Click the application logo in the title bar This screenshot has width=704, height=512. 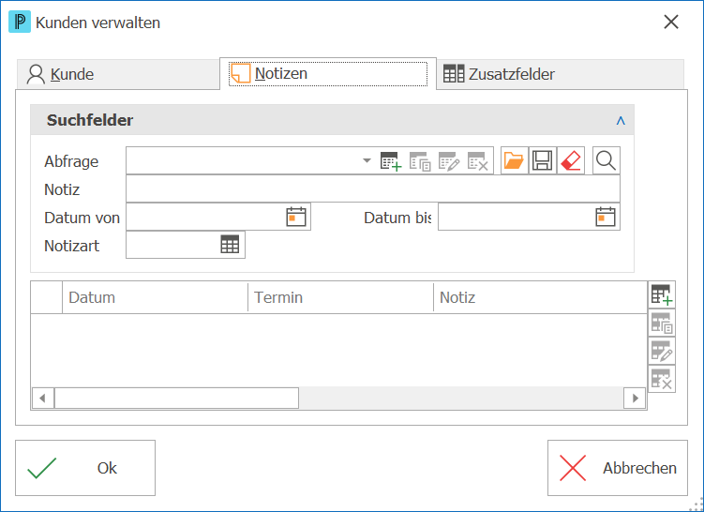20,22
